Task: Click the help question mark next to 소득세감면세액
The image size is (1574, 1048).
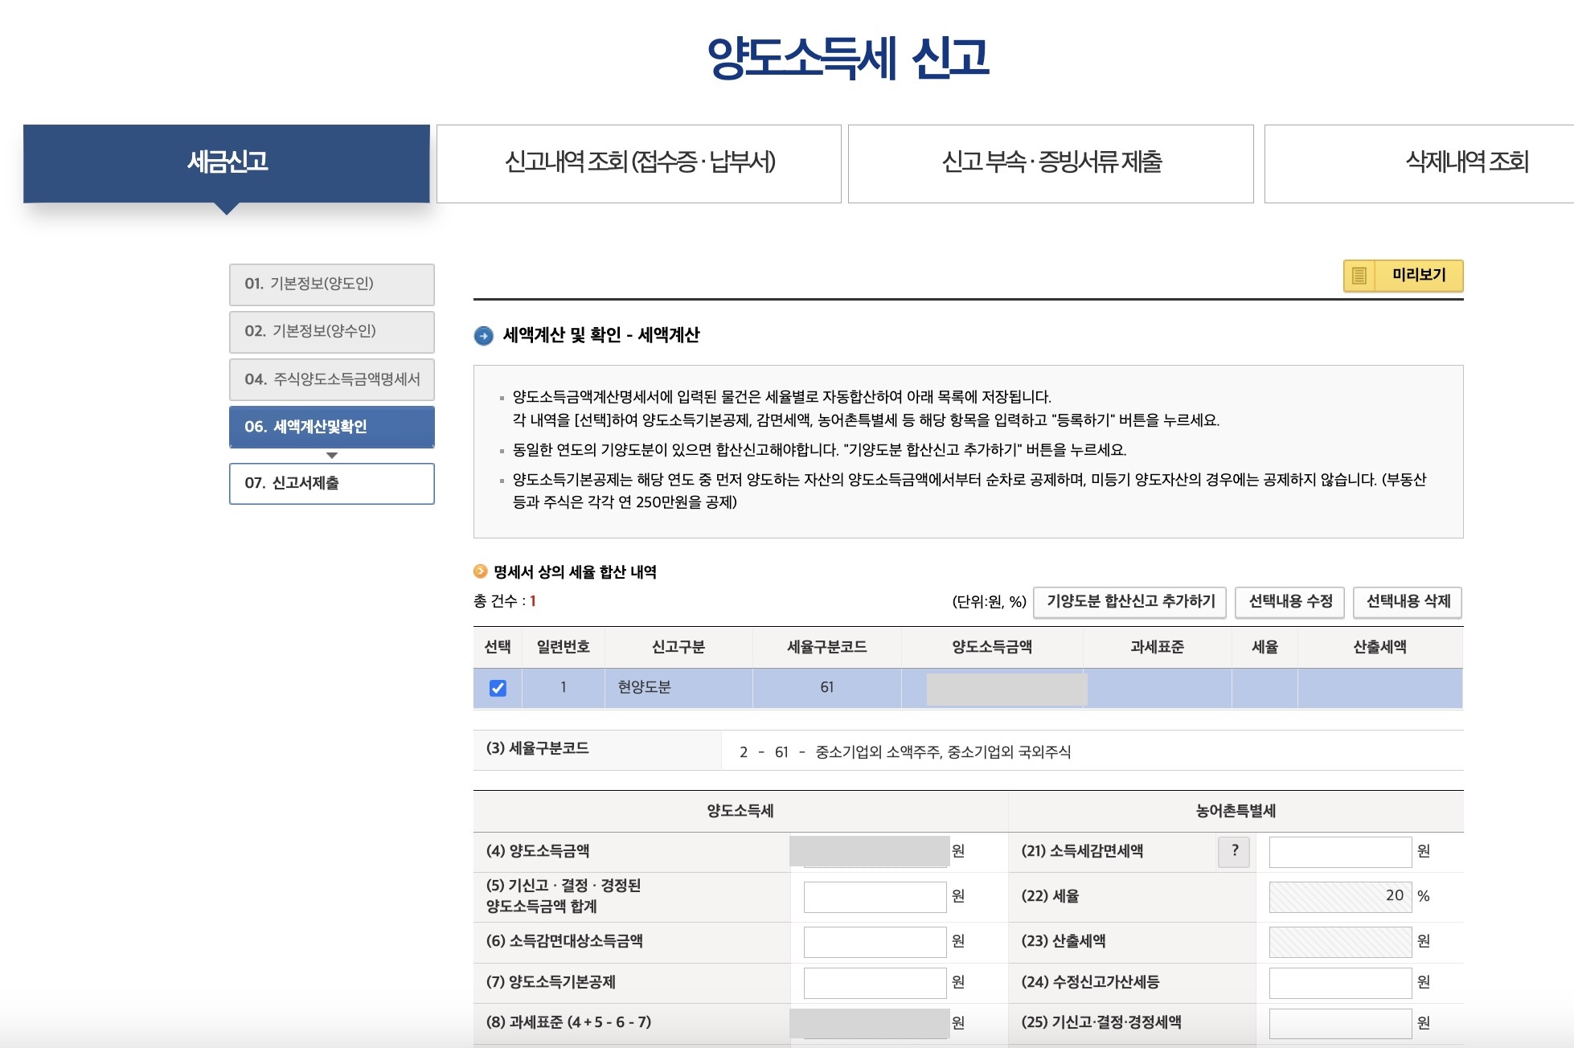Action: [x=1234, y=851]
